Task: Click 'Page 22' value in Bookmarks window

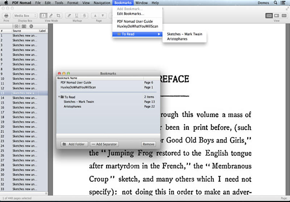Action: [x=149, y=107]
